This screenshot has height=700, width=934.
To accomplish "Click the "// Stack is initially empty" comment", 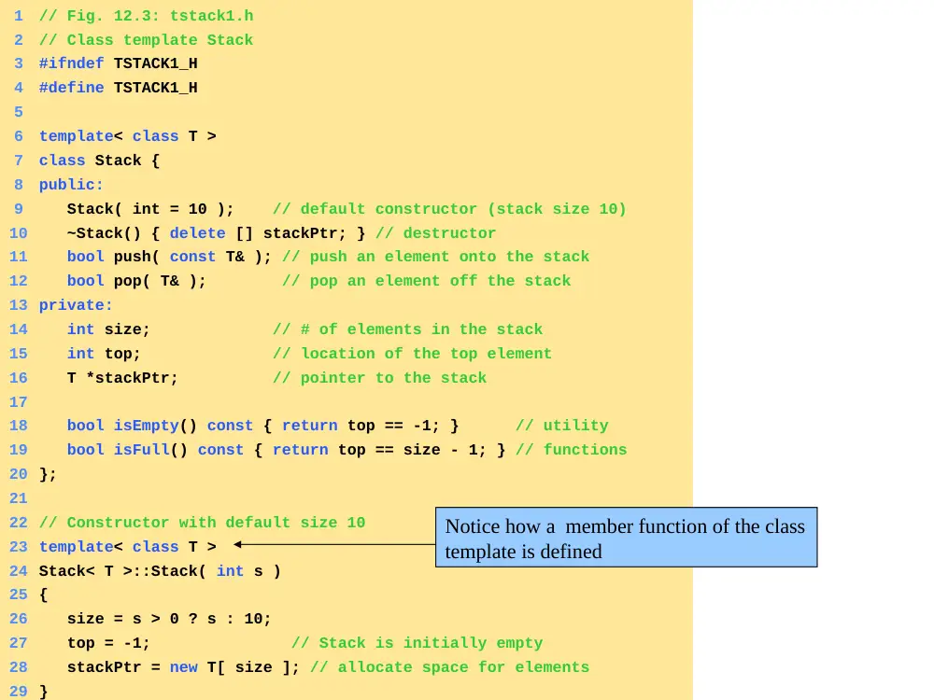I will (x=417, y=643).
